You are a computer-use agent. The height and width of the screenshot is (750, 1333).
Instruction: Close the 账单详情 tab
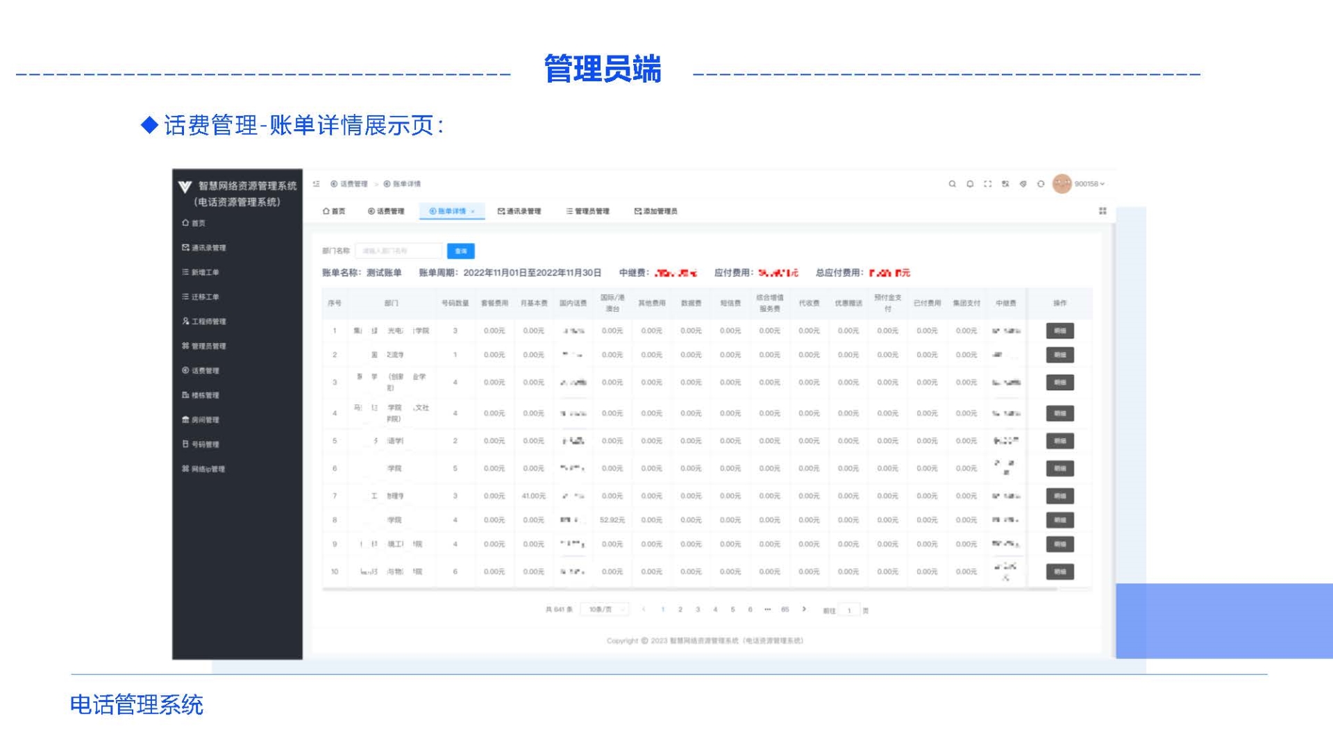tap(473, 212)
